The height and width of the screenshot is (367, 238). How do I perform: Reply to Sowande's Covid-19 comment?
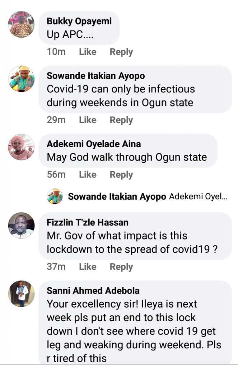pos(121,120)
